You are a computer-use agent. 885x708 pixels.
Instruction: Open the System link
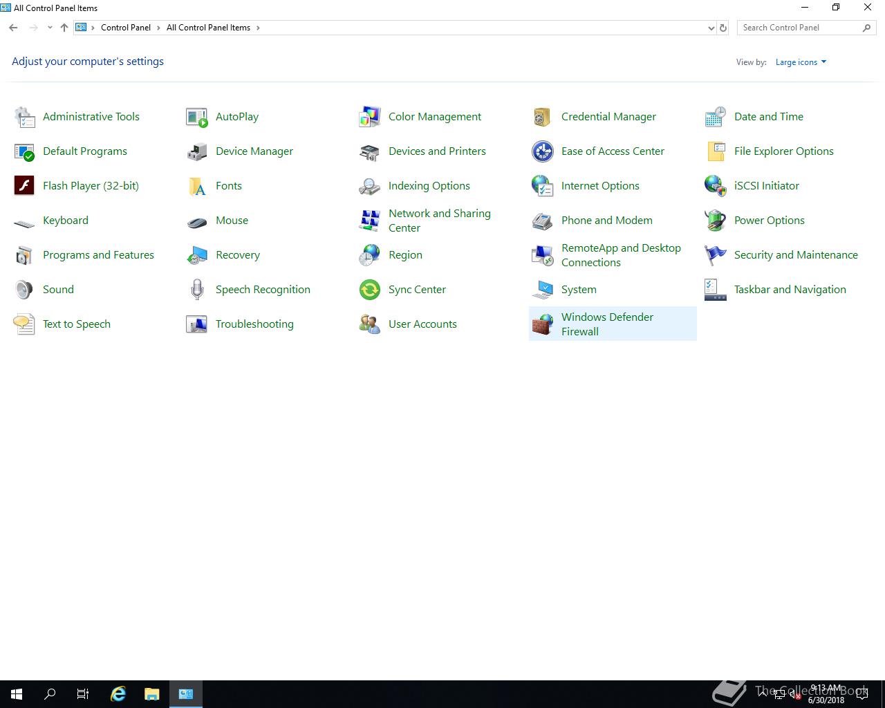point(579,290)
